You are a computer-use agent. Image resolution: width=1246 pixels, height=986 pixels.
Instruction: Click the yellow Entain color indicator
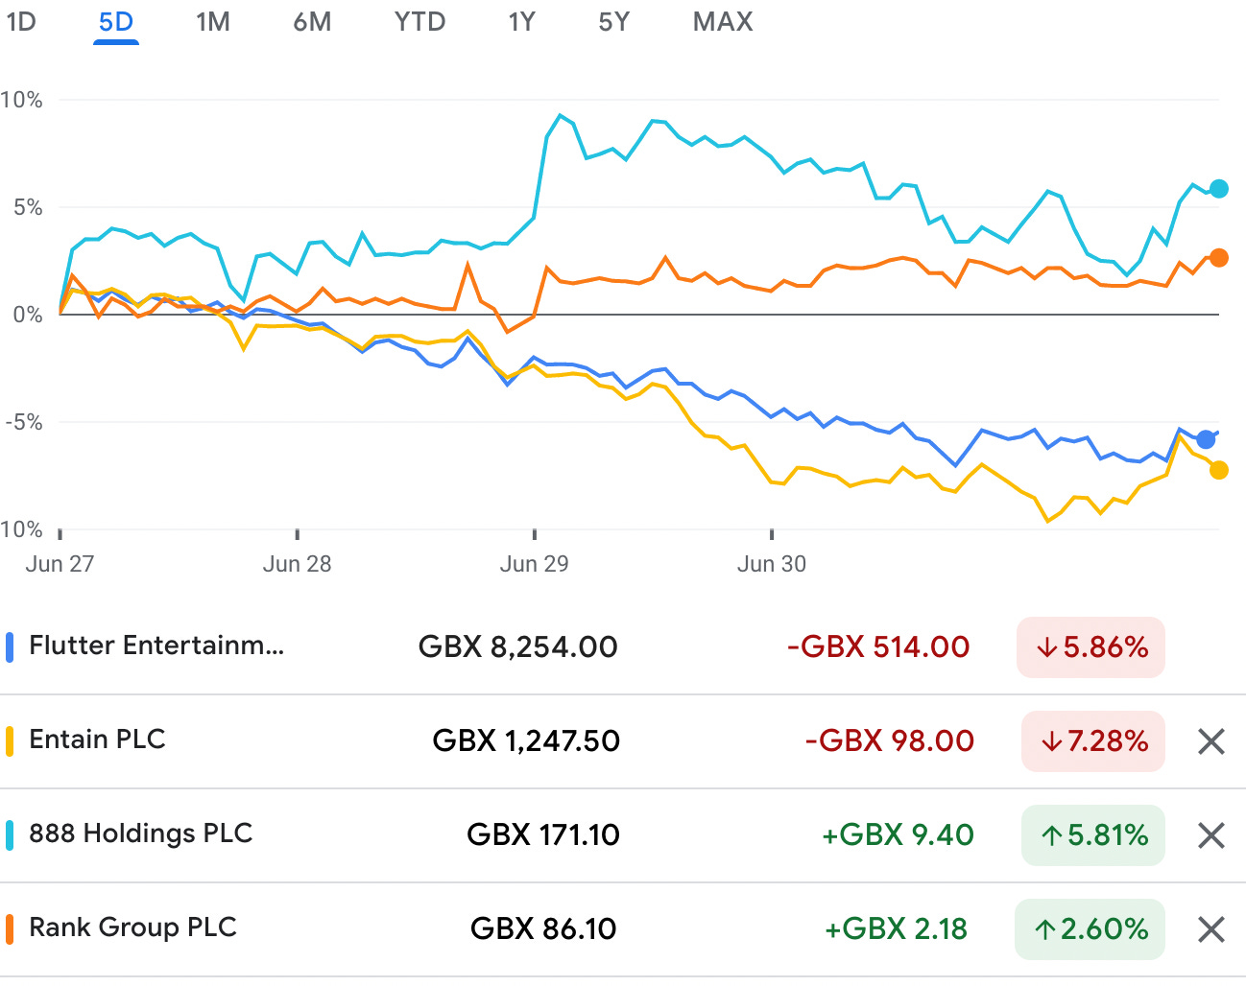(x=10, y=741)
